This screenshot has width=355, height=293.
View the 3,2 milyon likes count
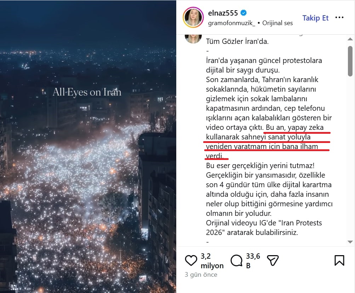pyautogui.click(x=212, y=261)
